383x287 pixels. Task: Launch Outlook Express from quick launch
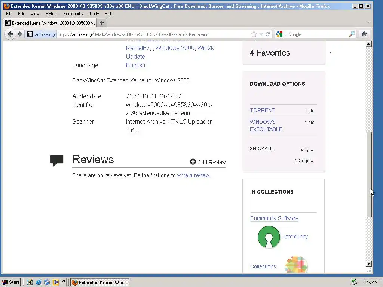pos(47,282)
